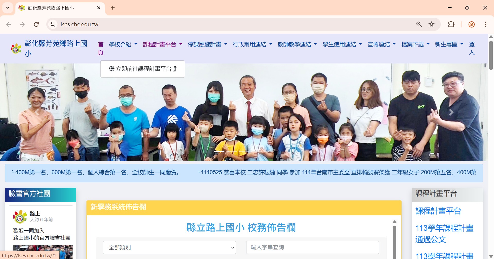Screen dimensions: 494x259
Task: Open the 113學年課程計畫通過公文 link
Action: pyautogui.click(x=445, y=234)
